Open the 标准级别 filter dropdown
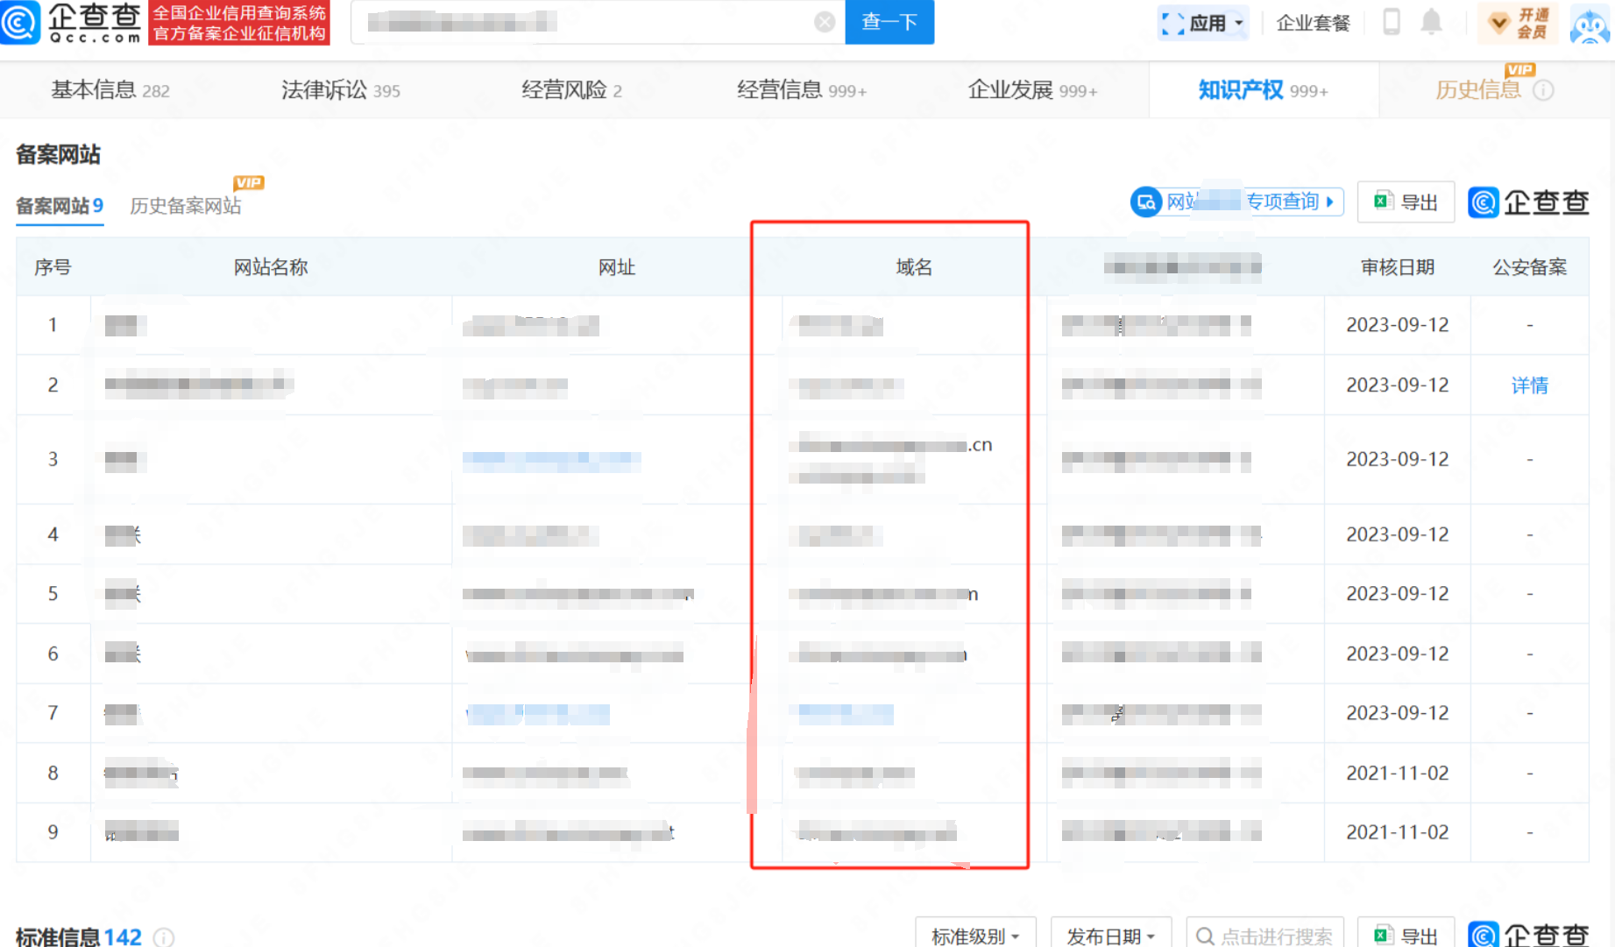This screenshot has width=1615, height=947. coord(976,933)
